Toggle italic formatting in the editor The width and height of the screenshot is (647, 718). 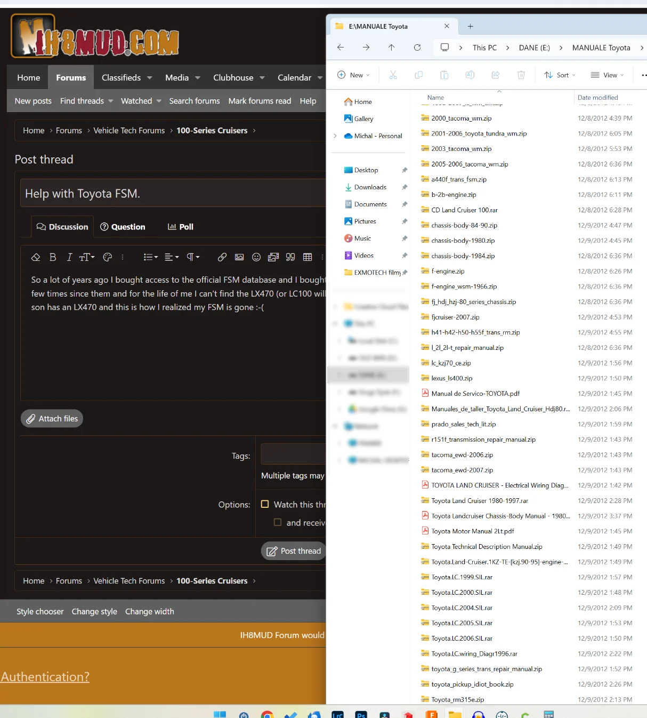(69, 257)
